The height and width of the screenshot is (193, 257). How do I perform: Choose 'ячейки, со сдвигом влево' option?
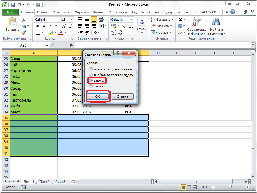[91, 69]
